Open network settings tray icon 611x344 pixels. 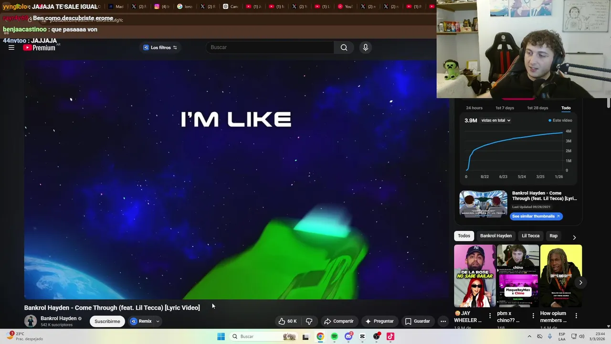tap(574, 336)
